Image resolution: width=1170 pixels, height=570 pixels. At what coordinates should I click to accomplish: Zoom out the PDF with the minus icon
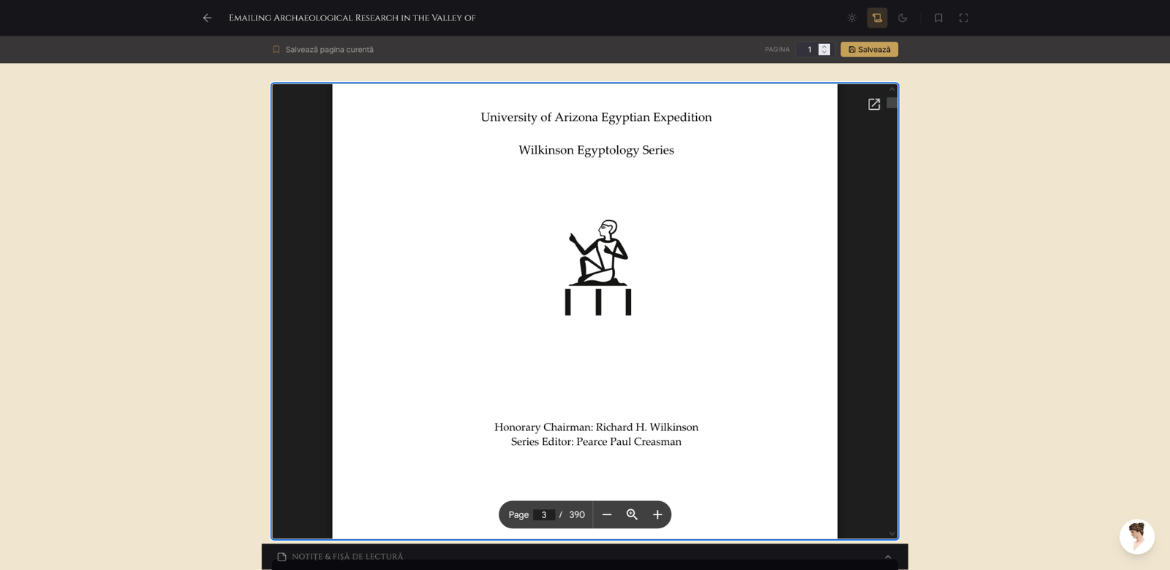[x=607, y=515]
